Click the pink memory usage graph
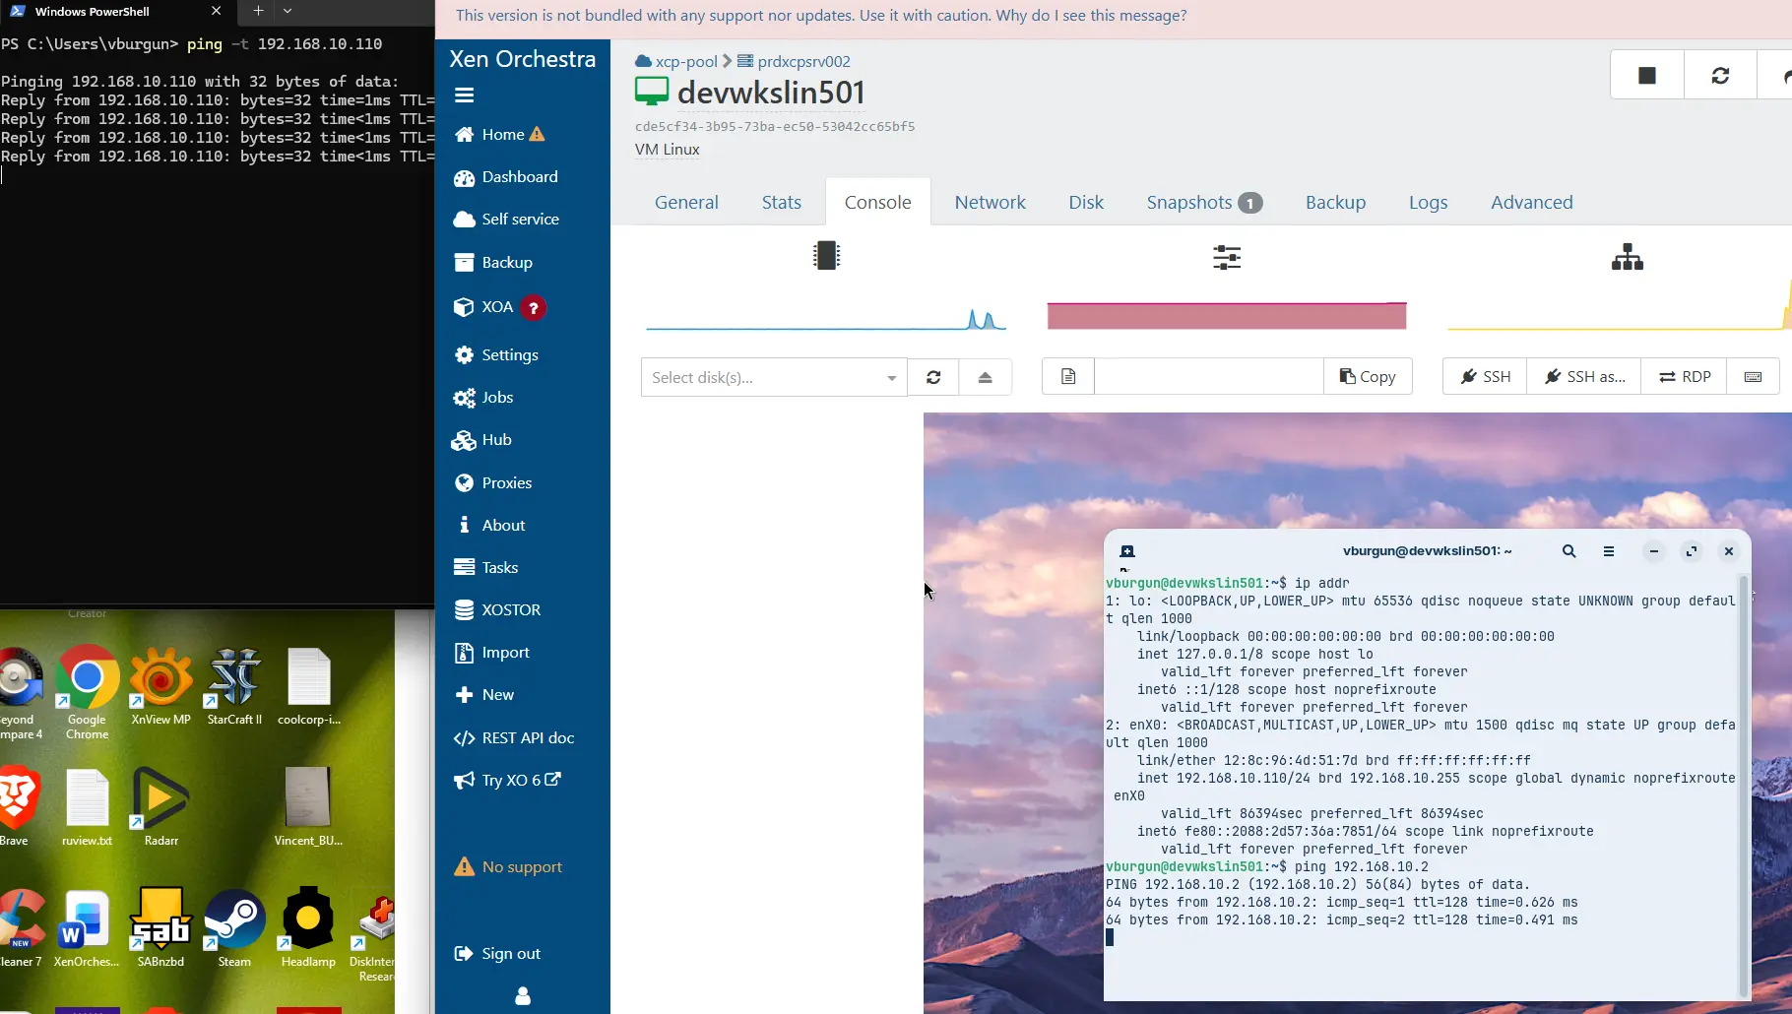 [x=1226, y=316]
